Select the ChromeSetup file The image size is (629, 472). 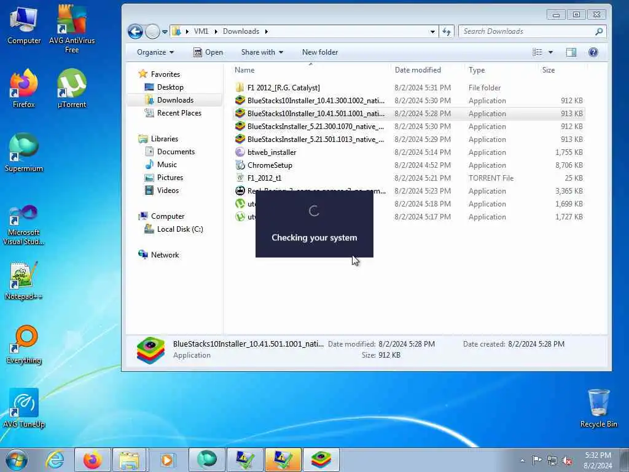(408, 165)
